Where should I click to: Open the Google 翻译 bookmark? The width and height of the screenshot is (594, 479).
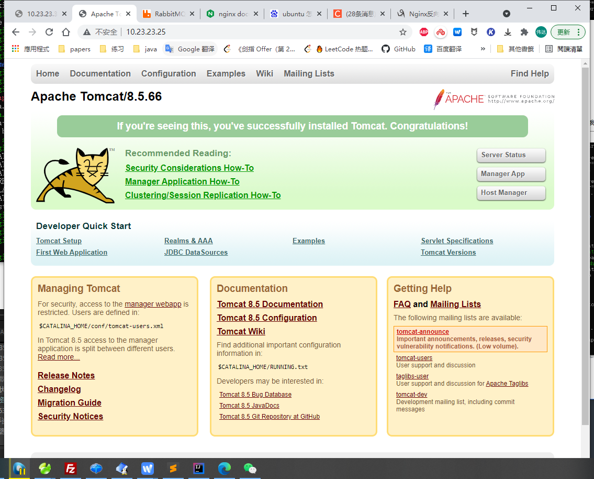point(190,49)
